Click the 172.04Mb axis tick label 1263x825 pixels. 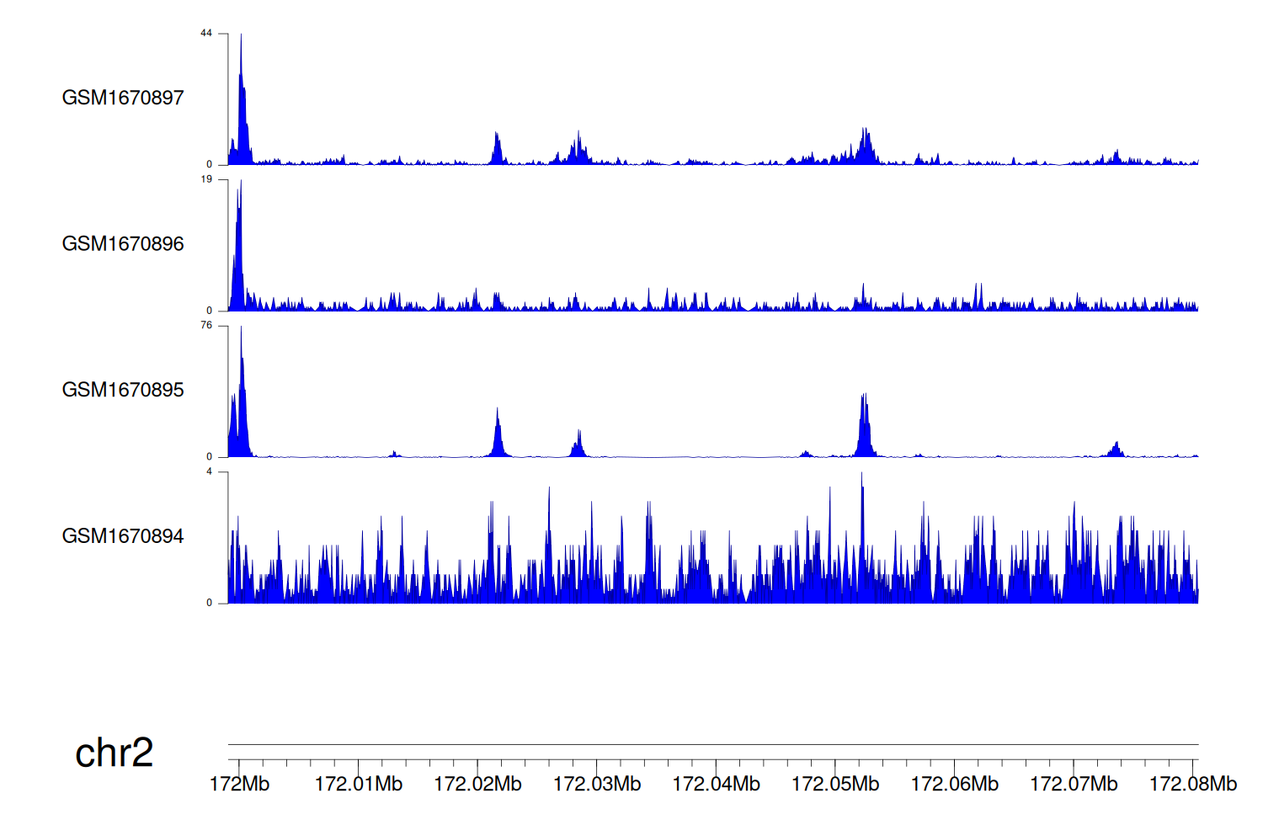[716, 784]
